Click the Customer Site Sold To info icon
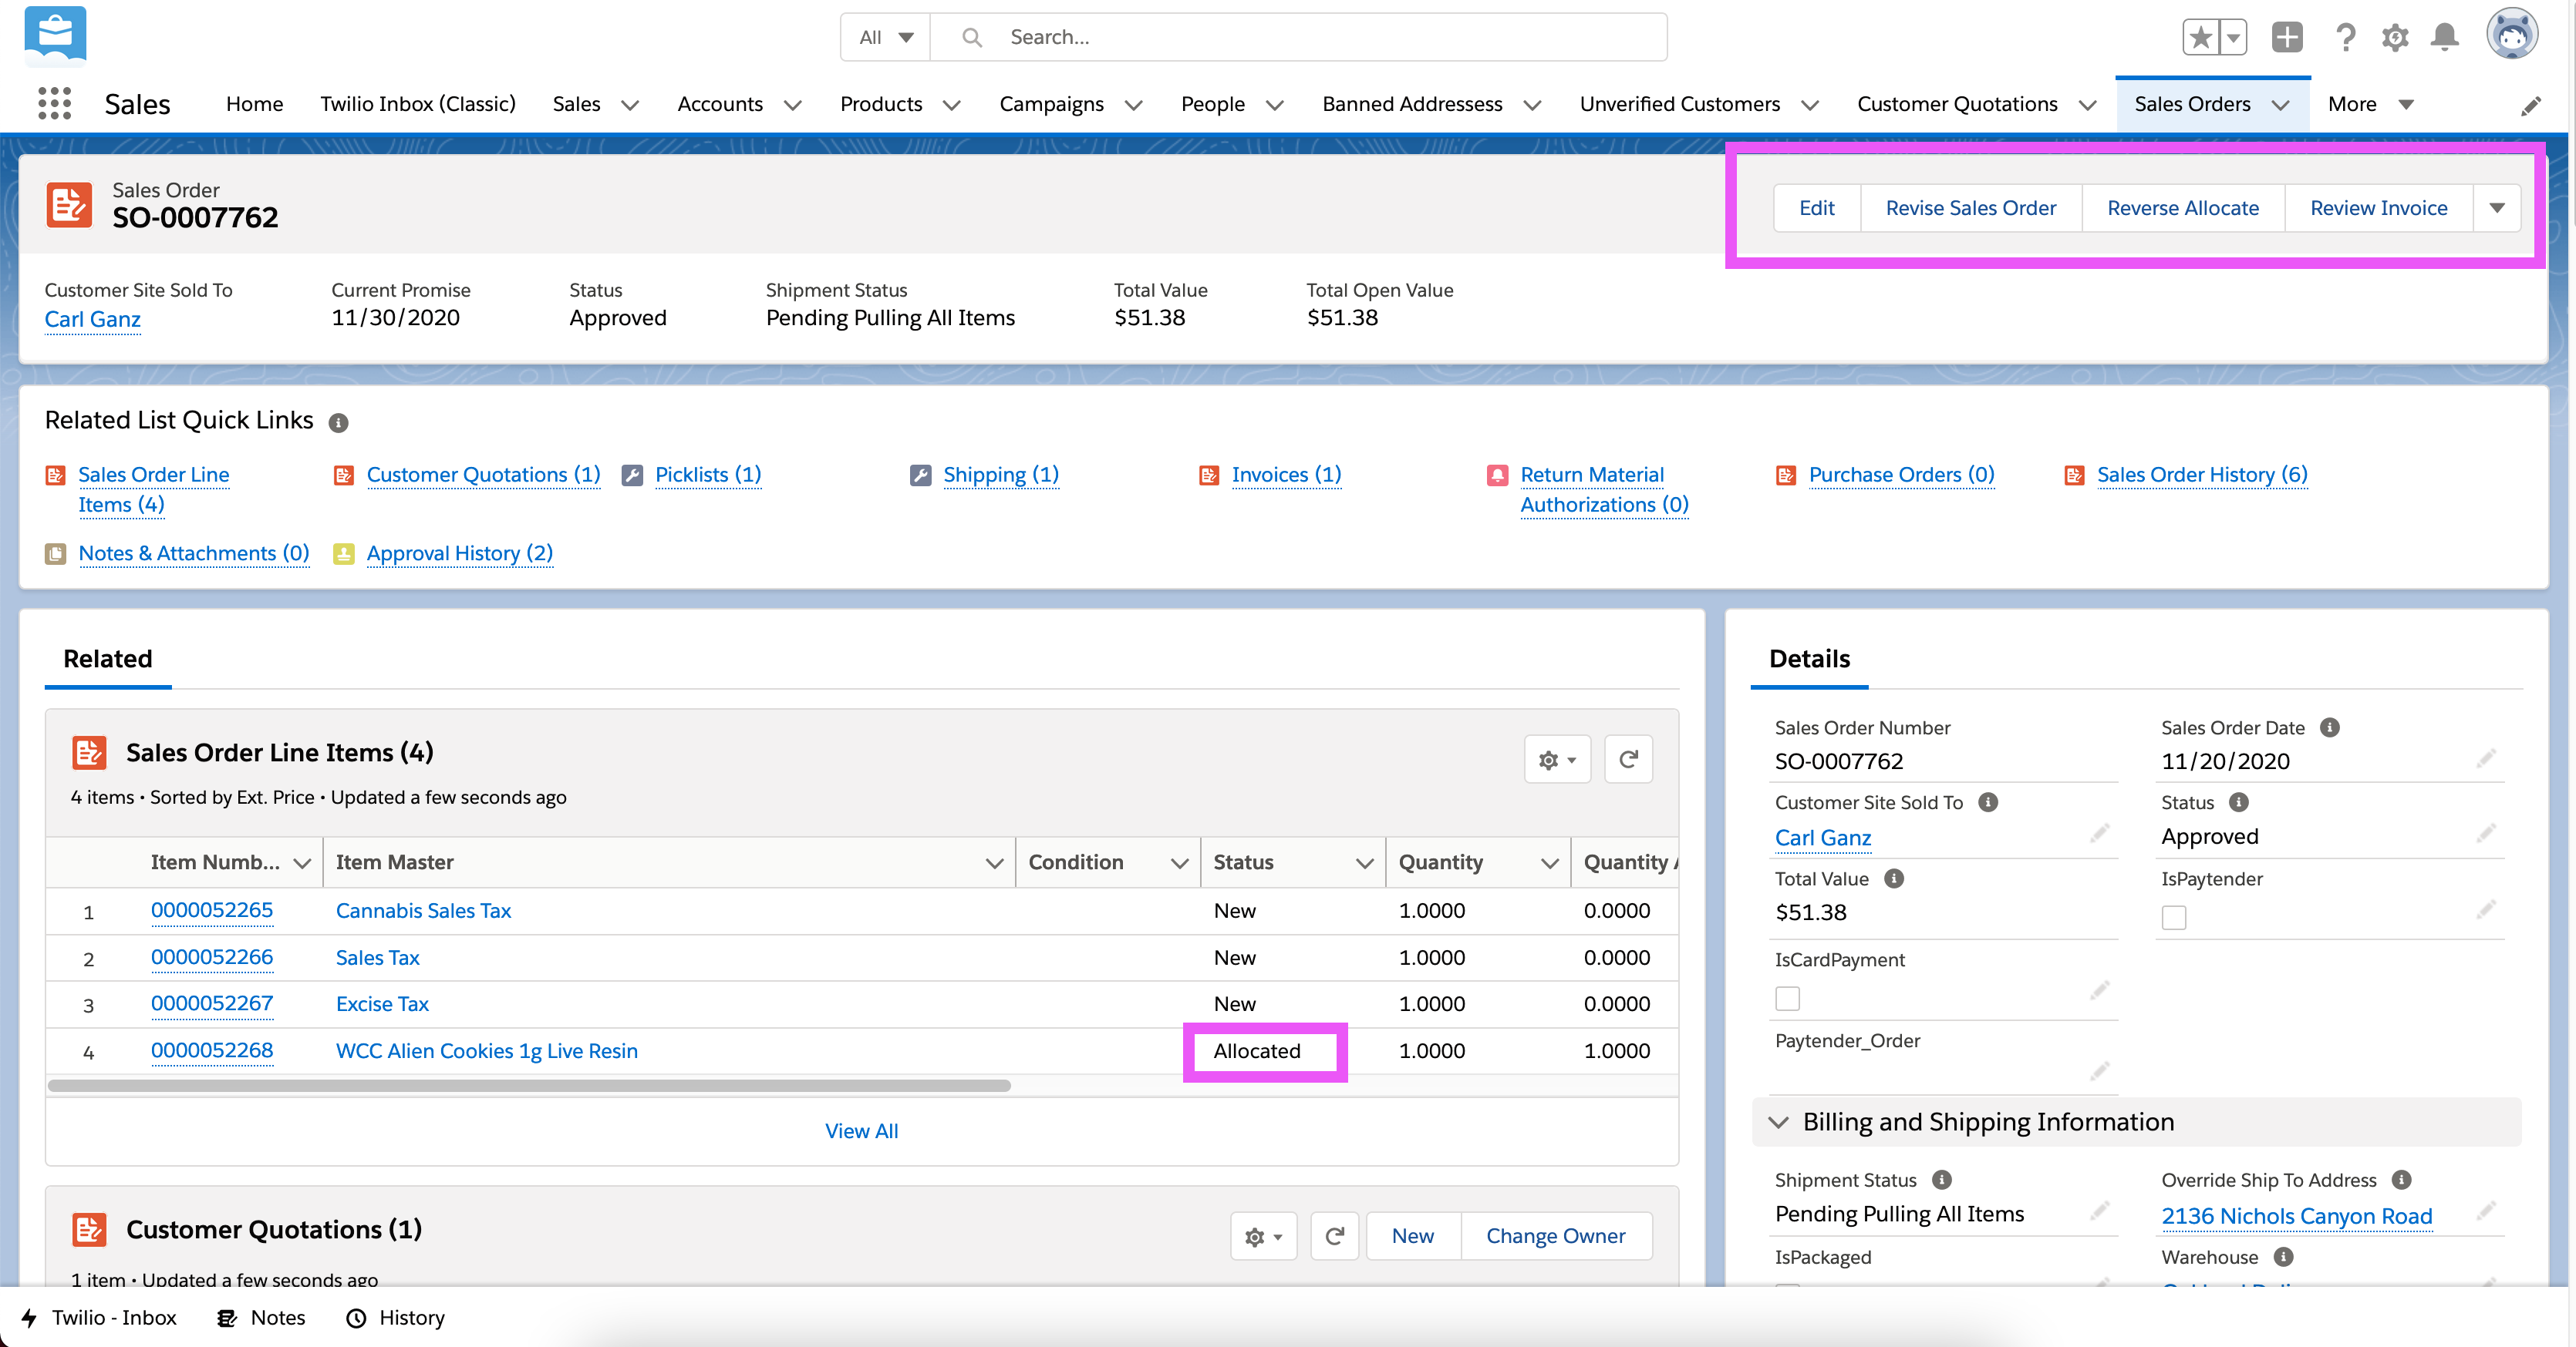Viewport: 2576px width, 1347px height. pos(1988,802)
